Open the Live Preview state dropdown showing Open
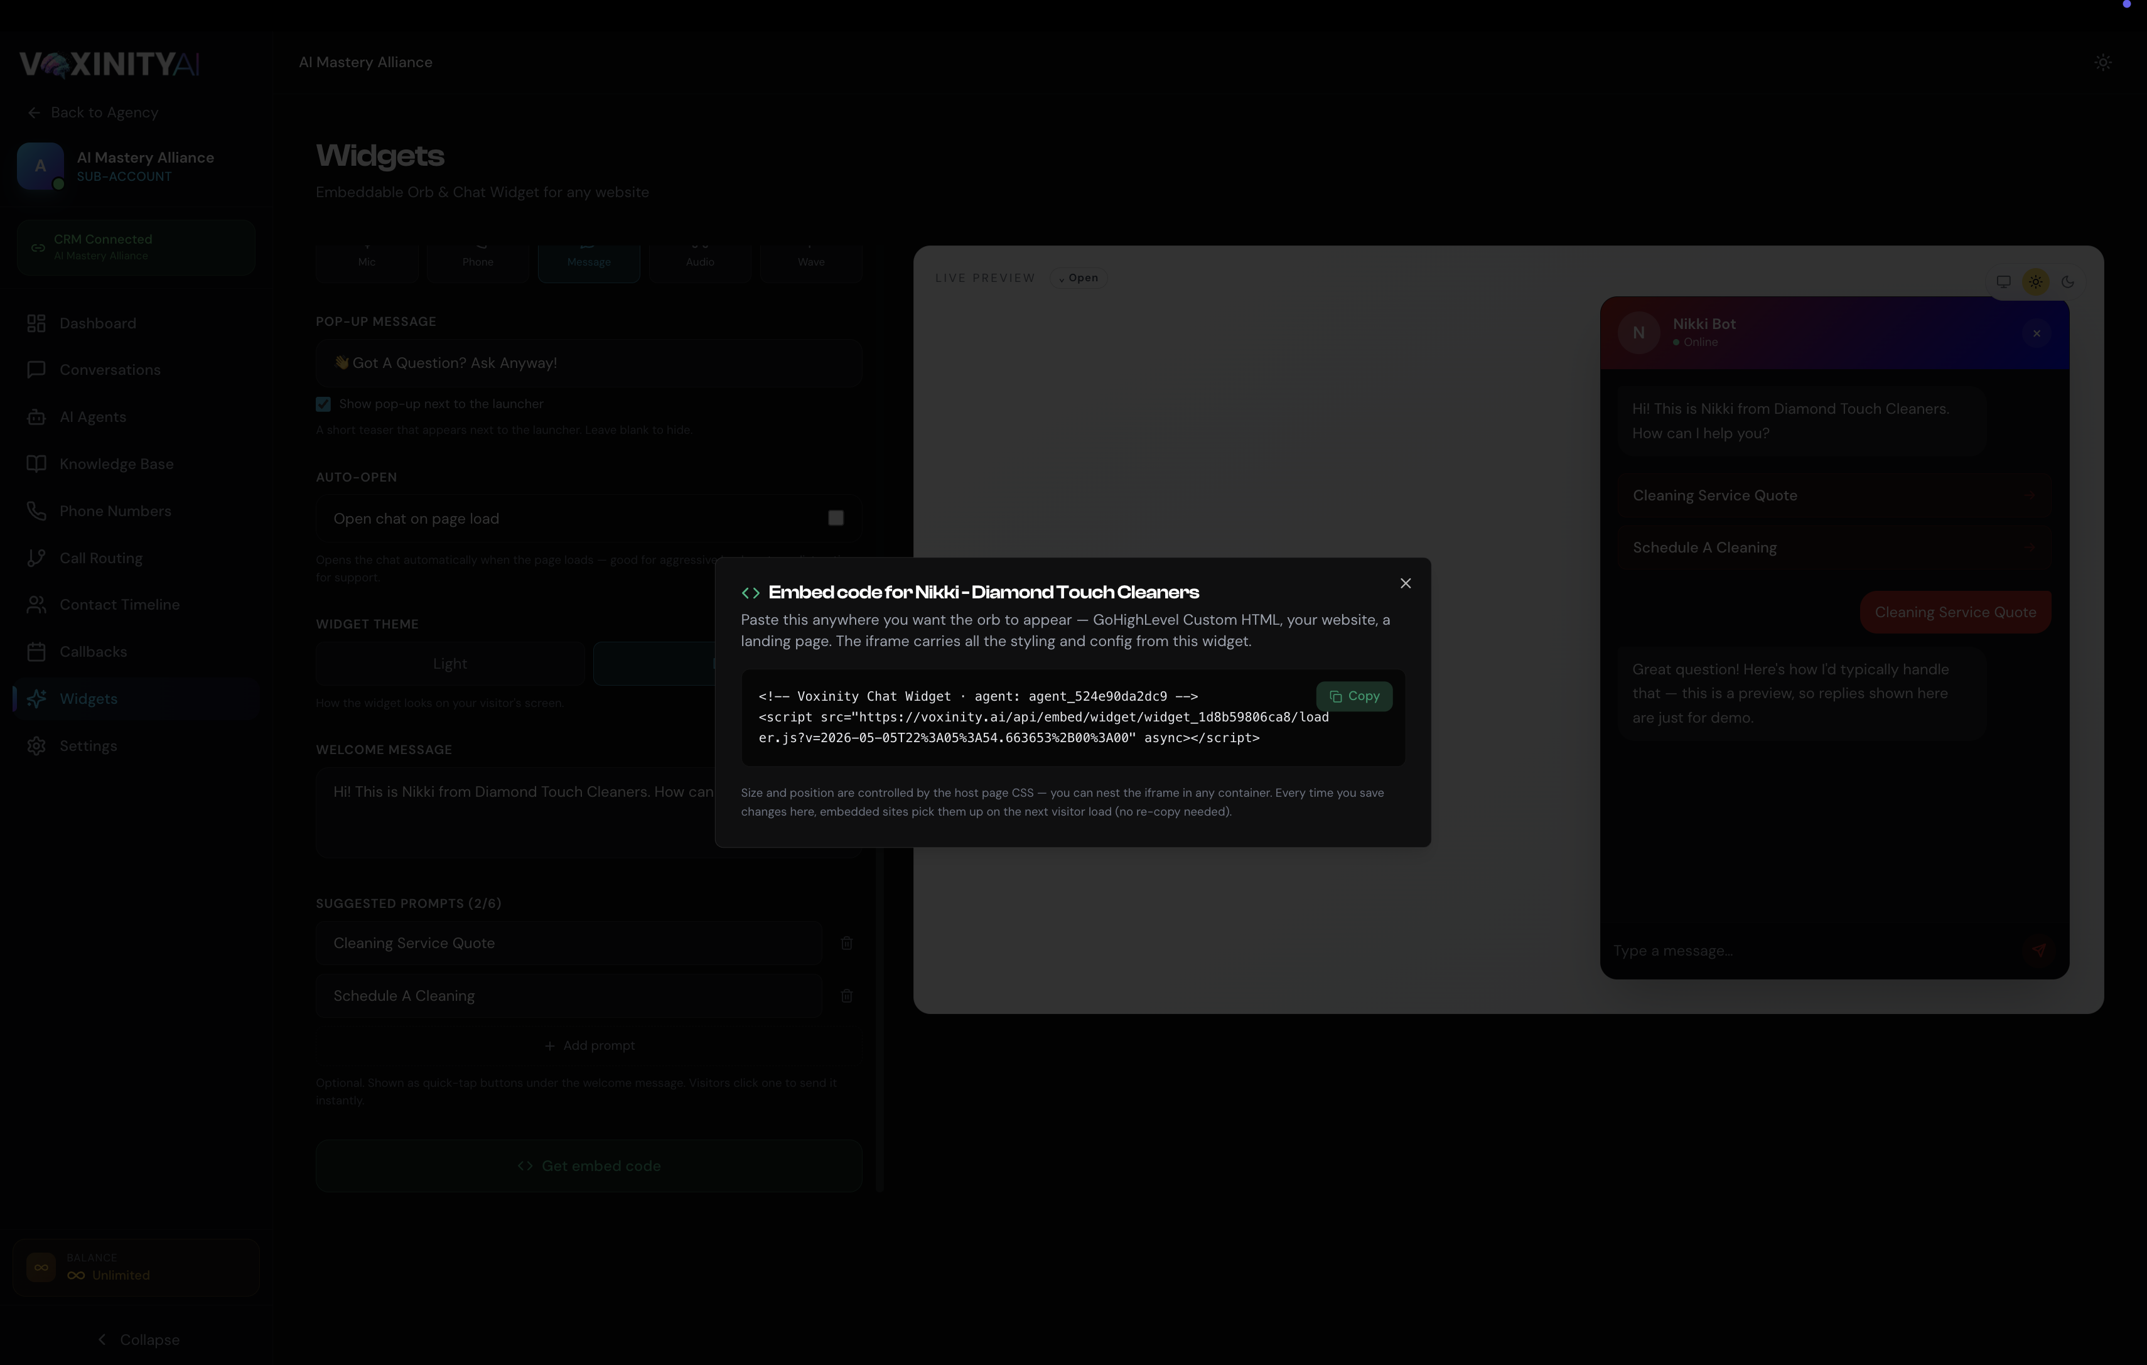The width and height of the screenshot is (2147, 1365). coord(1078,278)
